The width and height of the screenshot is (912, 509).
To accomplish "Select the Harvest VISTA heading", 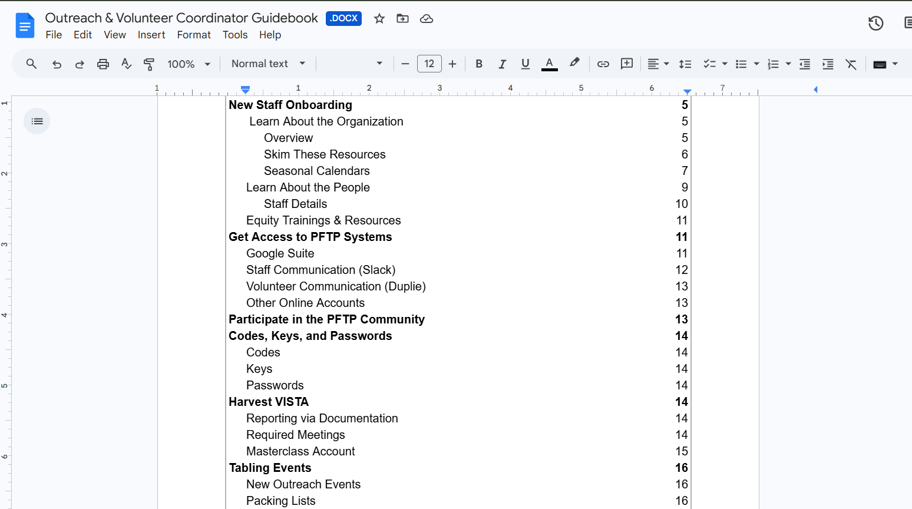I will (x=269, y=402).
